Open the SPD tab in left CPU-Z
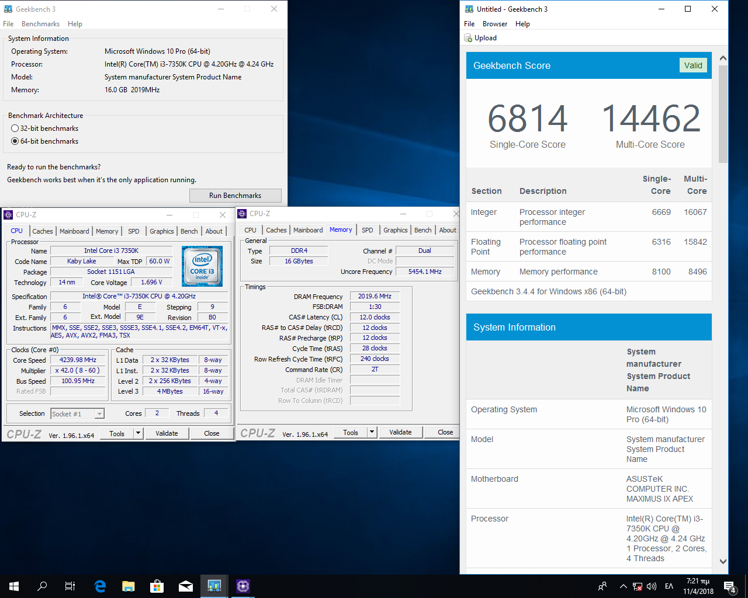 [x=134, y=231]
